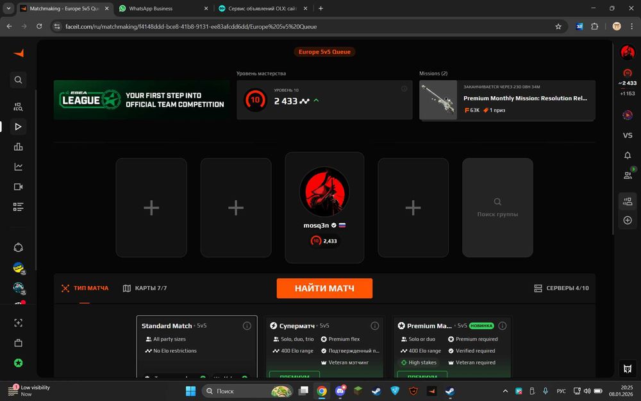
Task: Open the feed list icon in sidebar
Action: coord(19,207)
